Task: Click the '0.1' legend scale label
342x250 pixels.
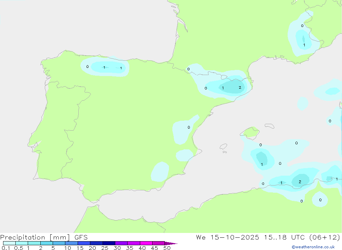Action: [x=6, y=248]
